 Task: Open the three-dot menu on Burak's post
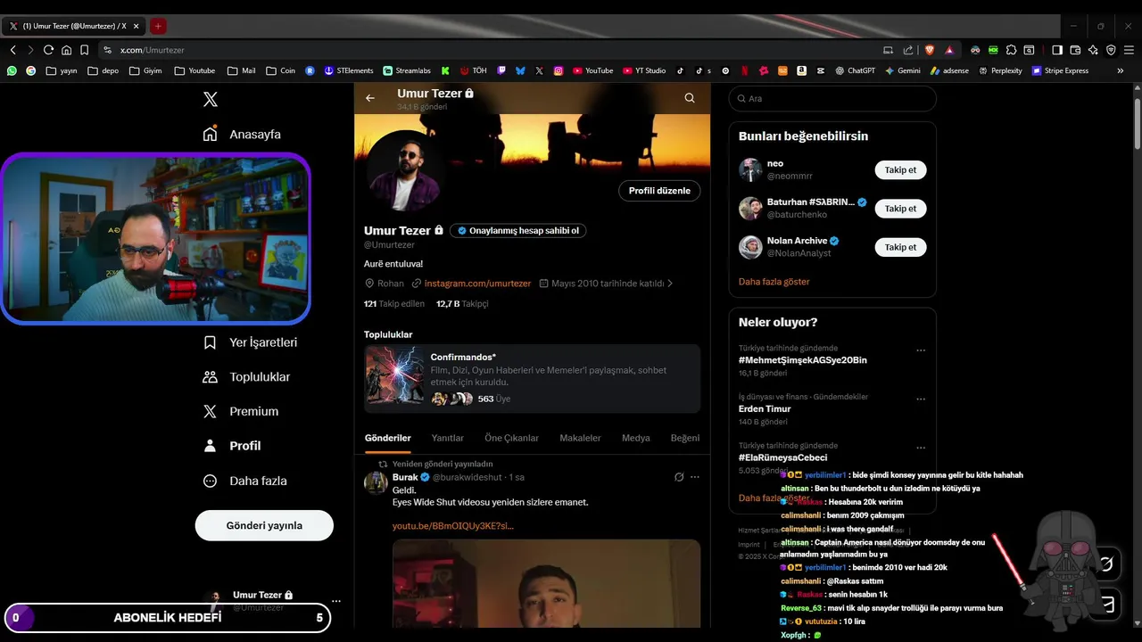[x=695, y=477]
